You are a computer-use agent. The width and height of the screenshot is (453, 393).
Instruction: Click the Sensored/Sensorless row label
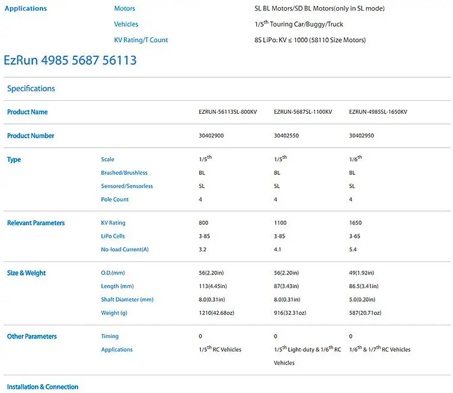(x=127, y=186)
